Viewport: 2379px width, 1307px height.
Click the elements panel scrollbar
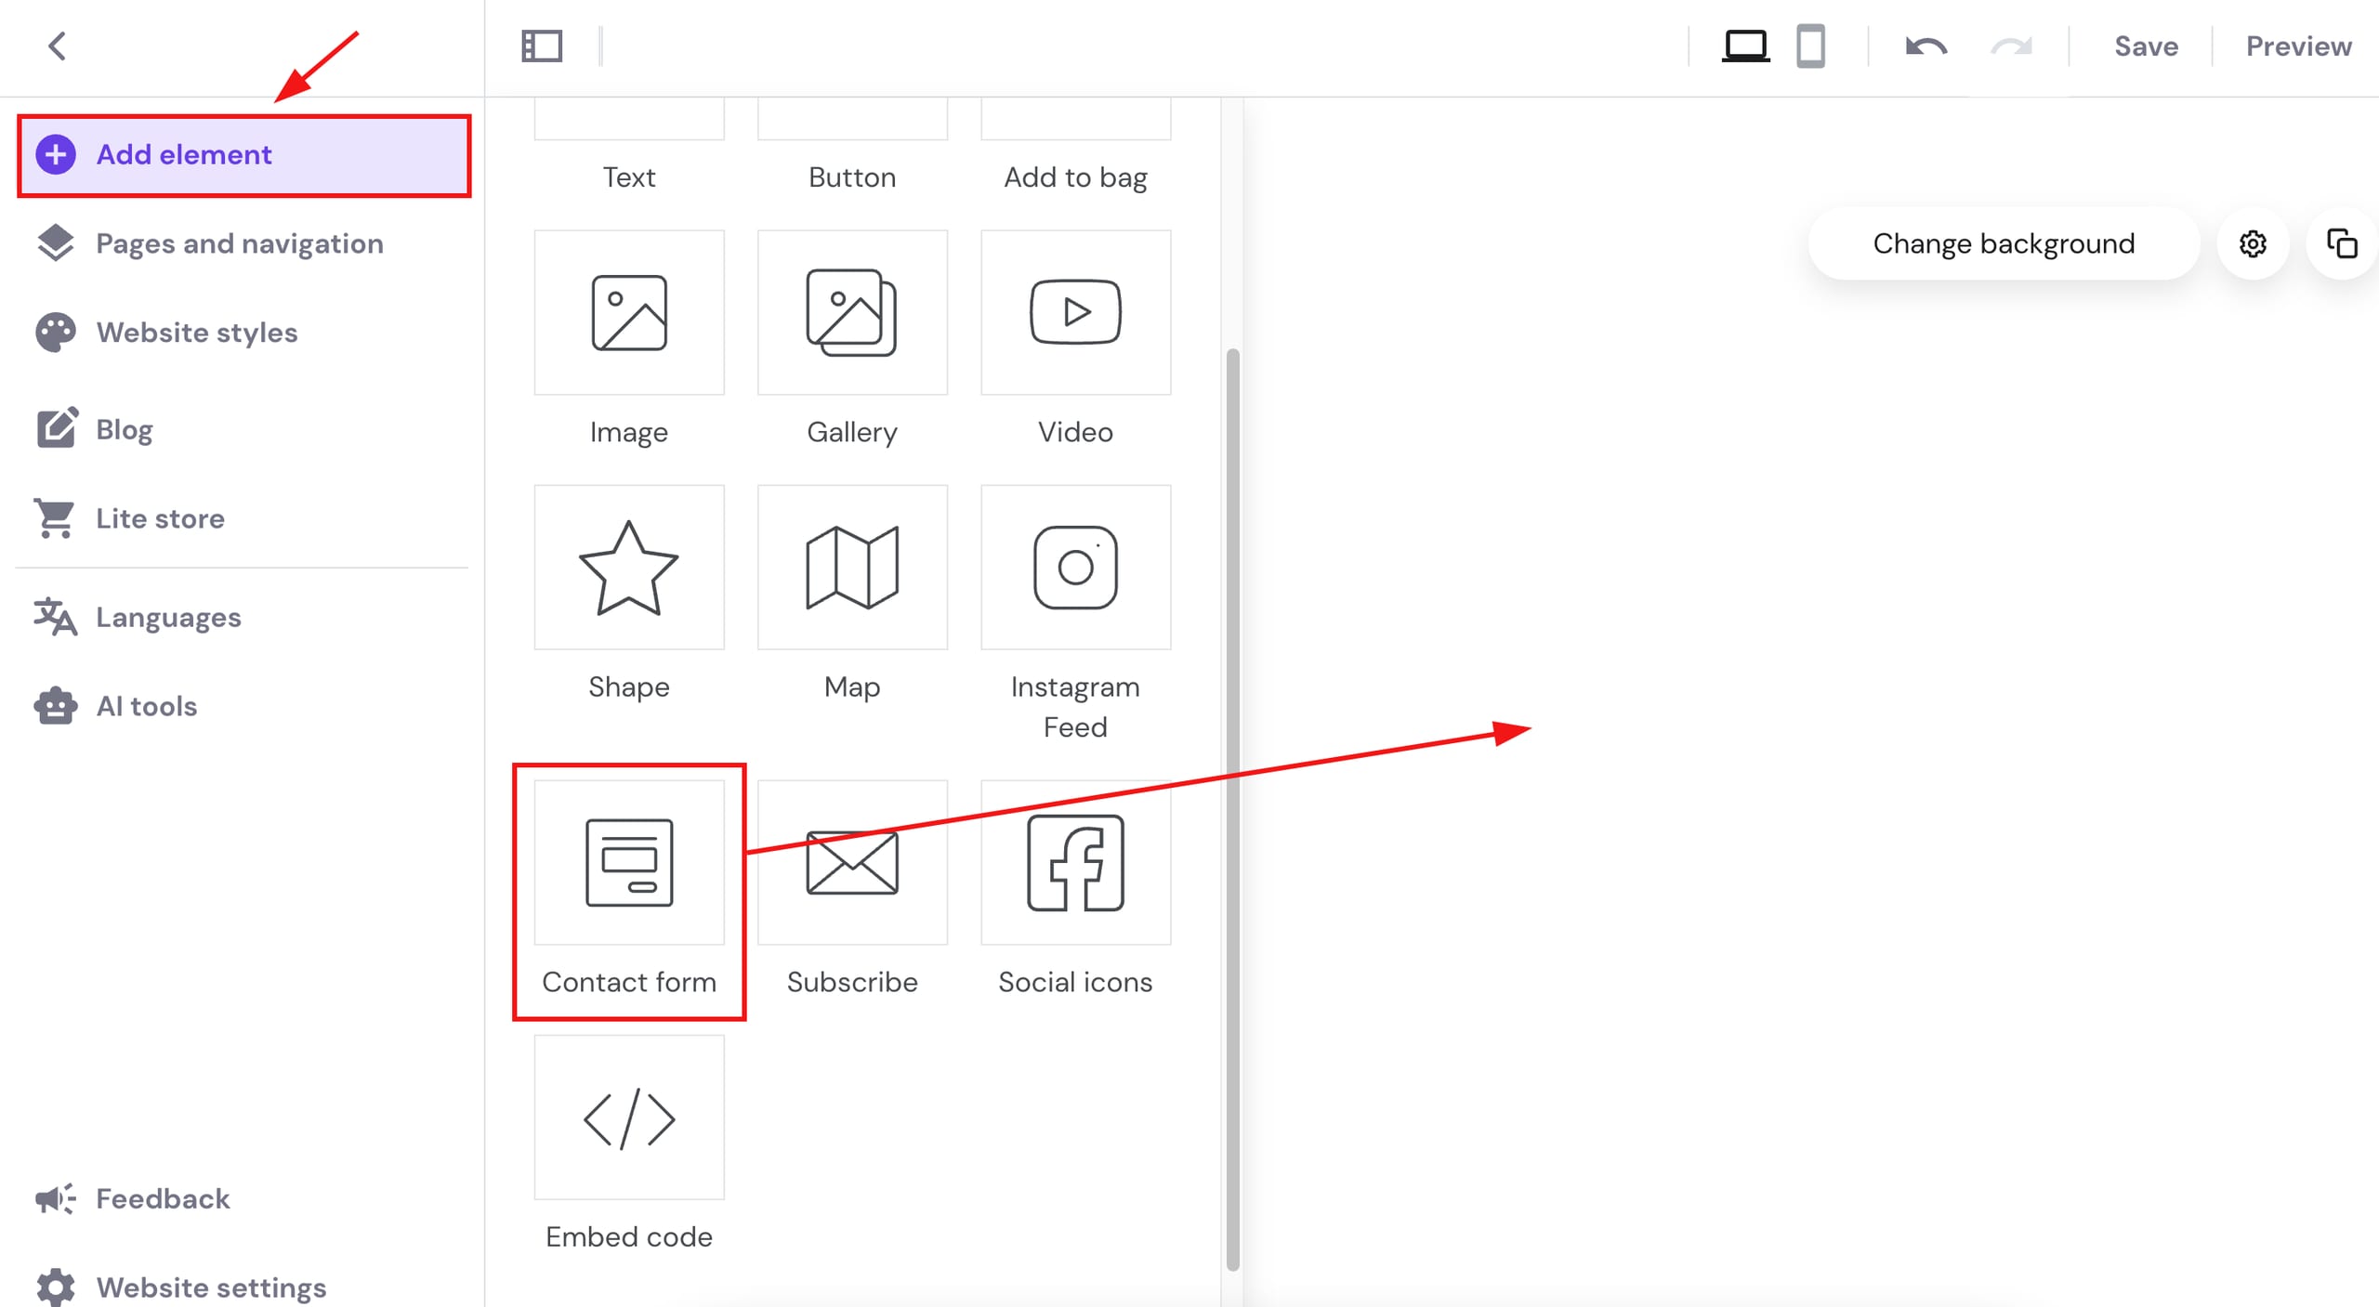1232,808
